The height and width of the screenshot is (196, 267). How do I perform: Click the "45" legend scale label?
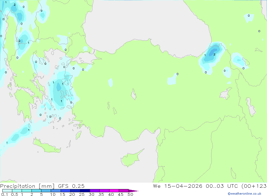(x=121, y=194)
